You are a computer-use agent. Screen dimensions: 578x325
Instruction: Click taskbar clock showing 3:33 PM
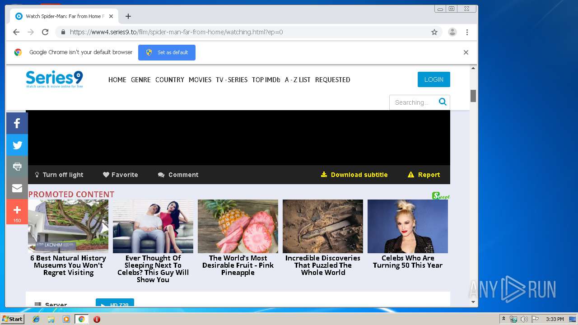coord(555,319)
